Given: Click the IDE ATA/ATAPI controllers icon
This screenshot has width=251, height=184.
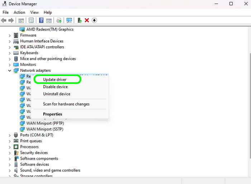Looking at the screenshot, I should coord(16,47).
